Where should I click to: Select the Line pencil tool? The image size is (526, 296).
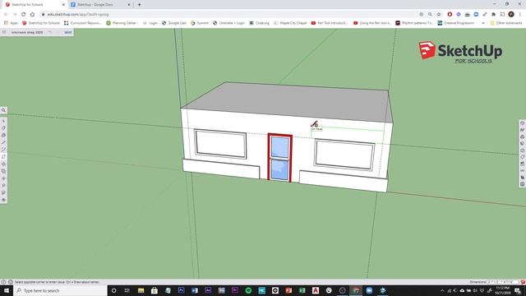click(x=3, y=142)
